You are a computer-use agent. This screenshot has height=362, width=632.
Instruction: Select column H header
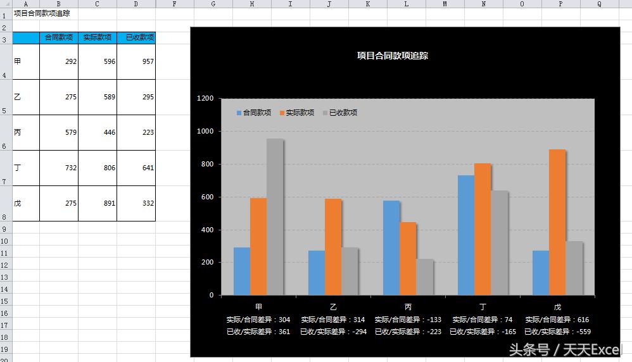252,4
